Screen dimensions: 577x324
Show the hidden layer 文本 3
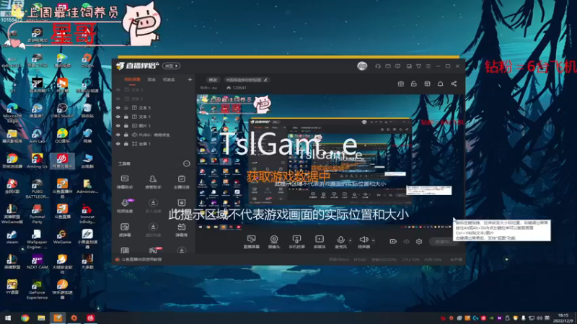click(x=118, y=89)
